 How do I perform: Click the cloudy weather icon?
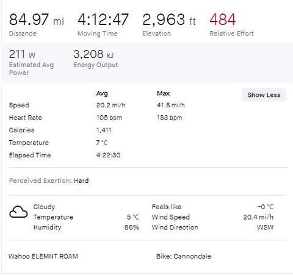click(x=18, y=212)
